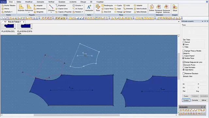Click the Copiar Pieza tool
Screen dimensions: 209x118
[x=107, y=9]
